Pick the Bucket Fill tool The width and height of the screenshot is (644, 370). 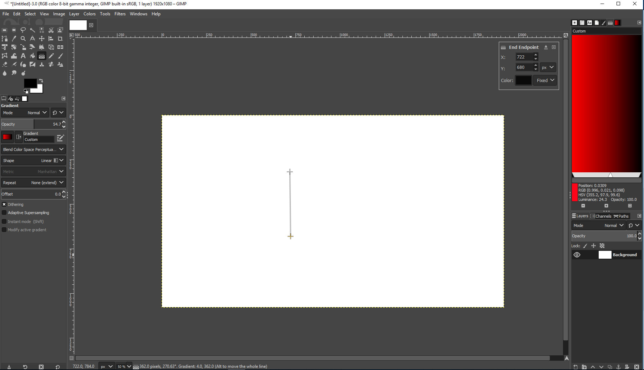coord(32,56)
